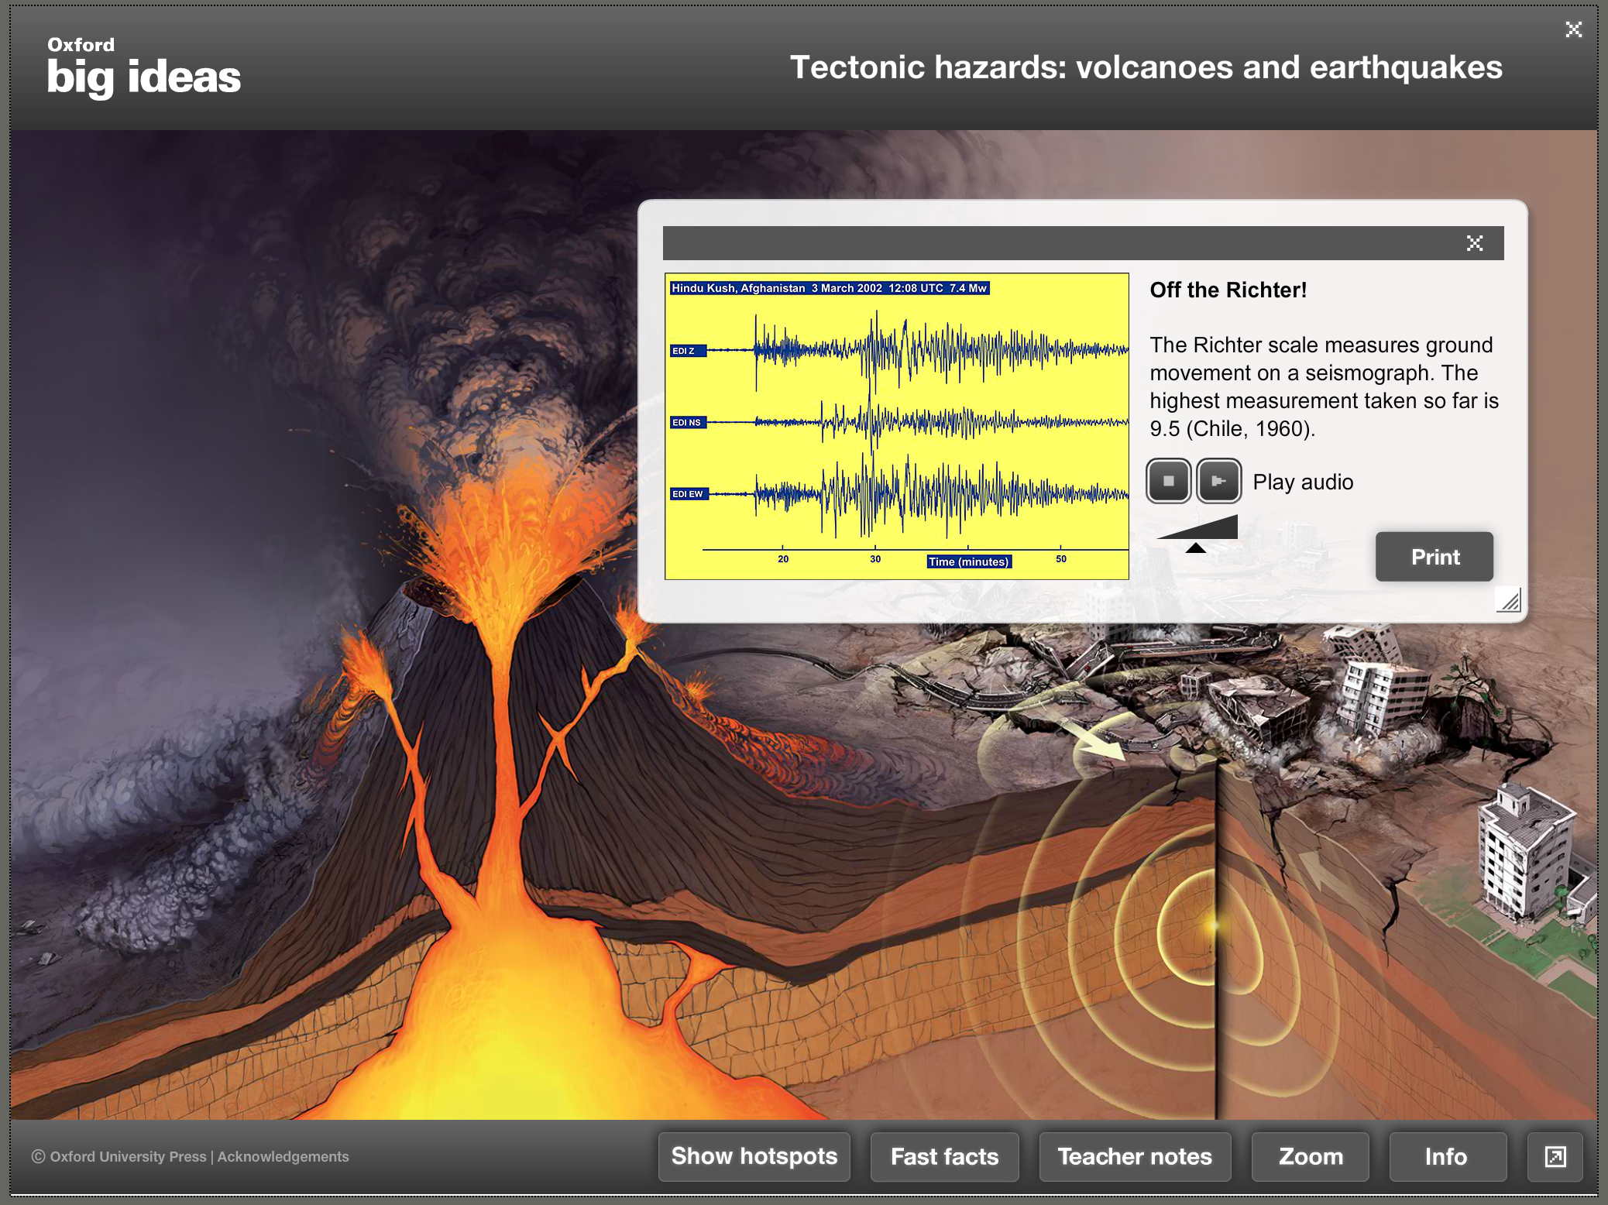Toggle Show hotspots on the illustration
This screenshot has height=1205, width=1608.
click(754, 1156)
